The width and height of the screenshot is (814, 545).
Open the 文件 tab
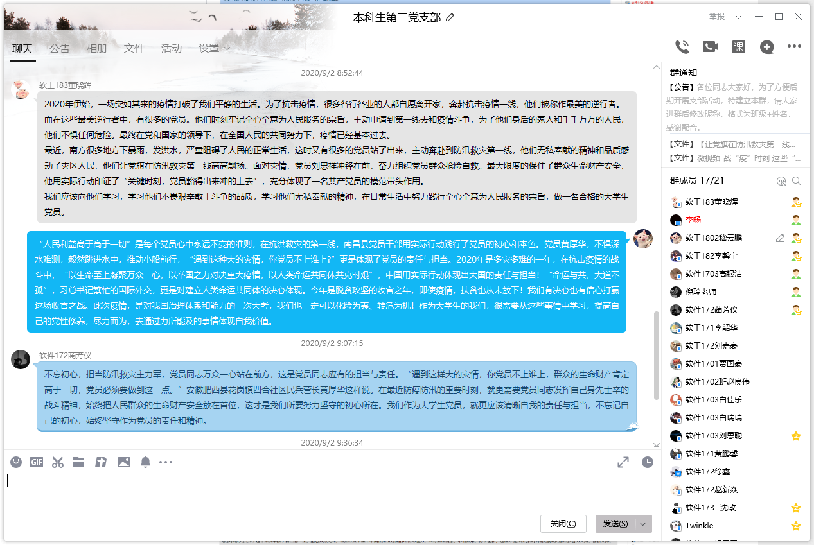134,48
